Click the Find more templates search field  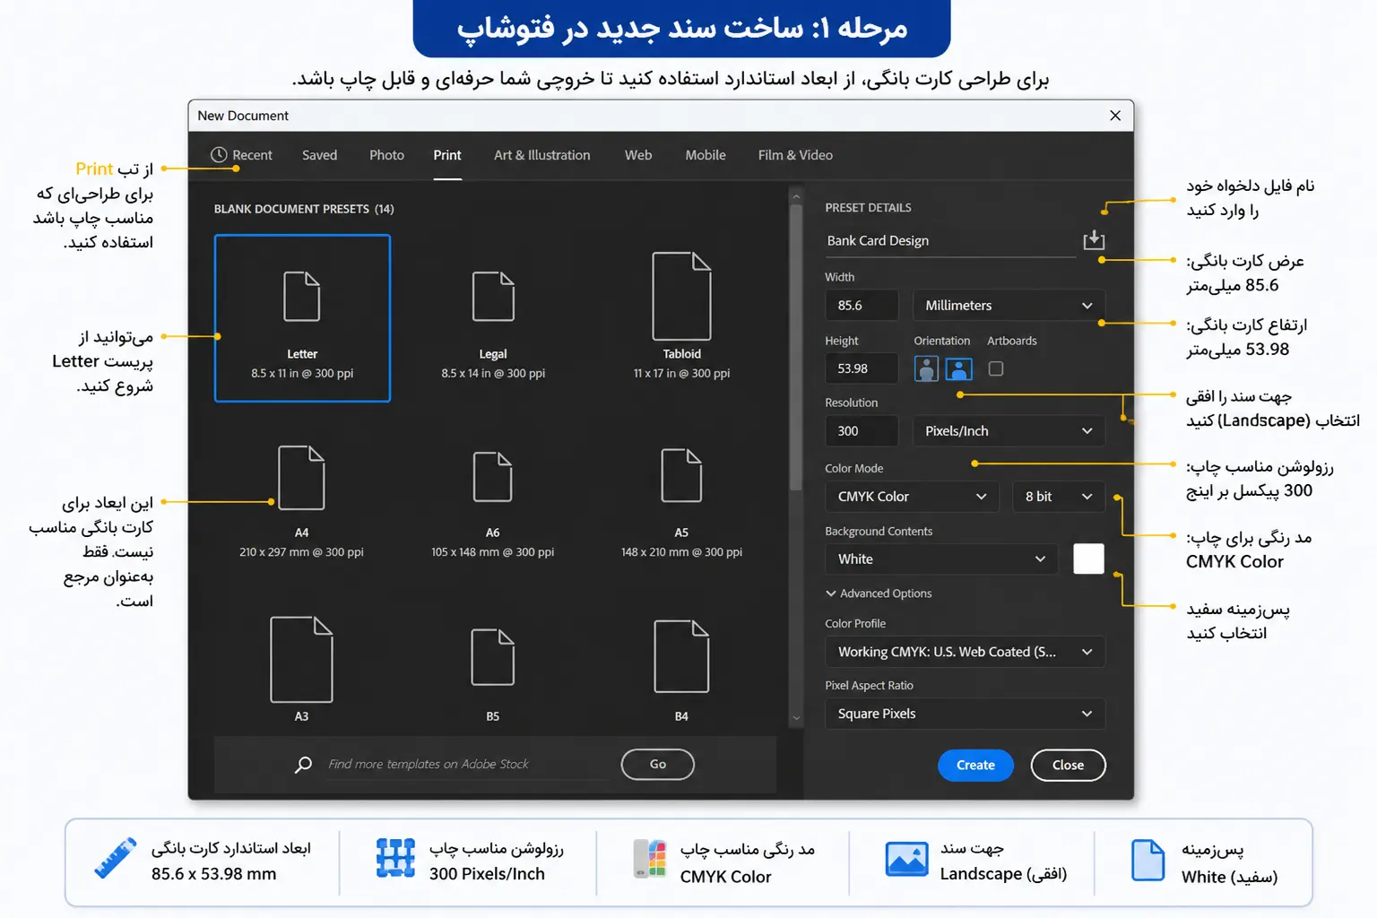tap(466, 765)
